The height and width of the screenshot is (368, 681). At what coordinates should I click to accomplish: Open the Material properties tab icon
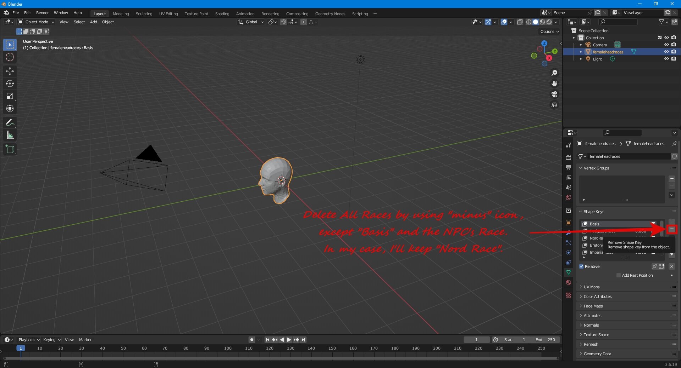point(569,282)
